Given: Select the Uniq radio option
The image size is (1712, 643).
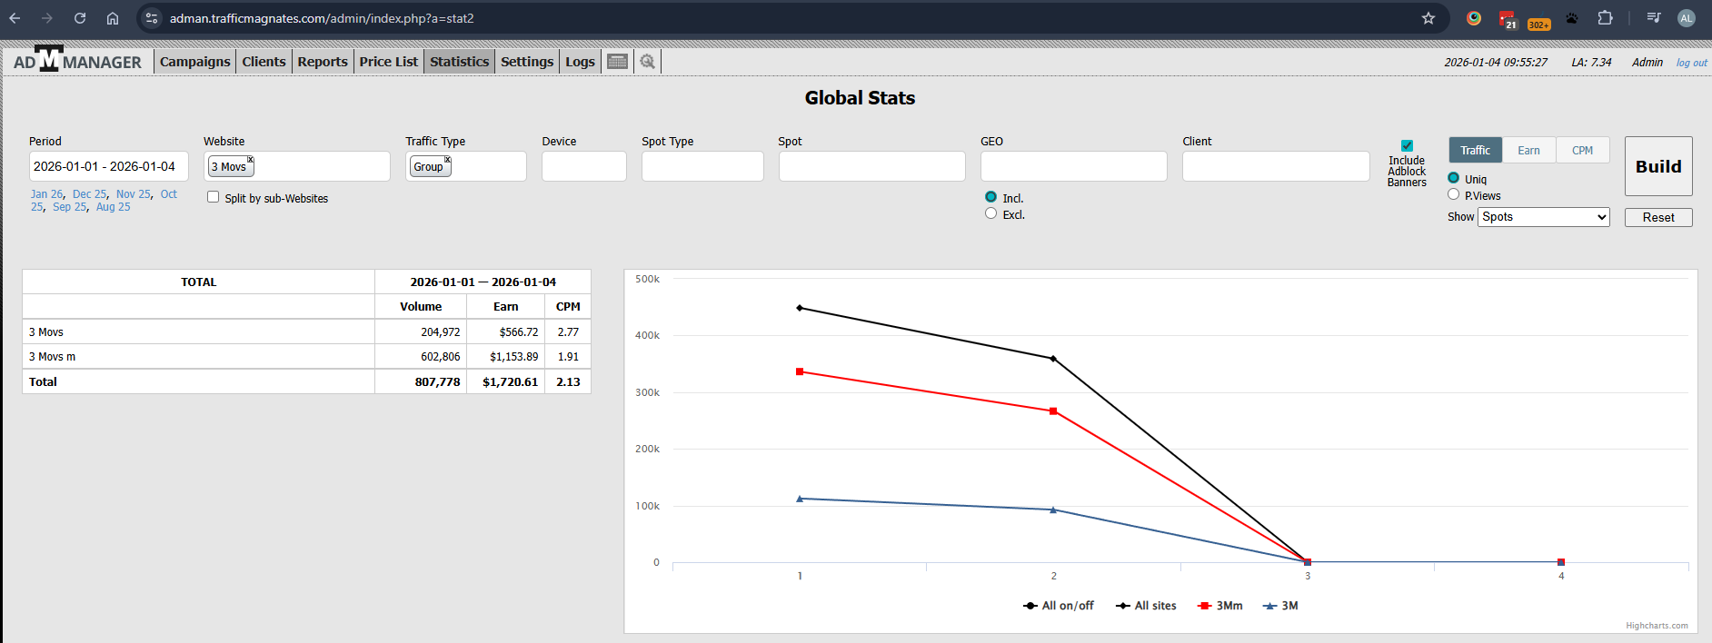Looking at the screenshot, I should pyautogui.click(x=1454, y=178).
